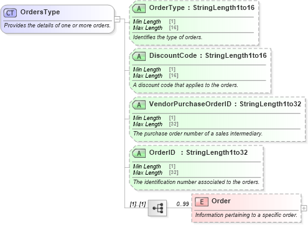Click Min Length label in OrderID box
Viewport: 308px width, 225px height.
[147, 167]
